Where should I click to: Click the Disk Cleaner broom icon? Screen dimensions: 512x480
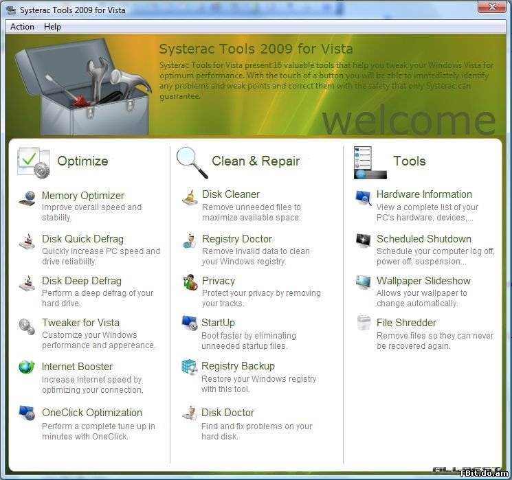[x=190, y=198]
